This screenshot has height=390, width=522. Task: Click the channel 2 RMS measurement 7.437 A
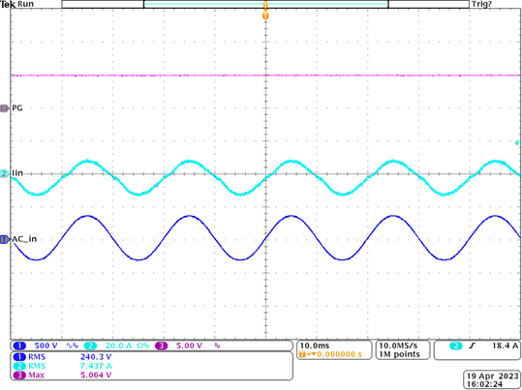96,366
